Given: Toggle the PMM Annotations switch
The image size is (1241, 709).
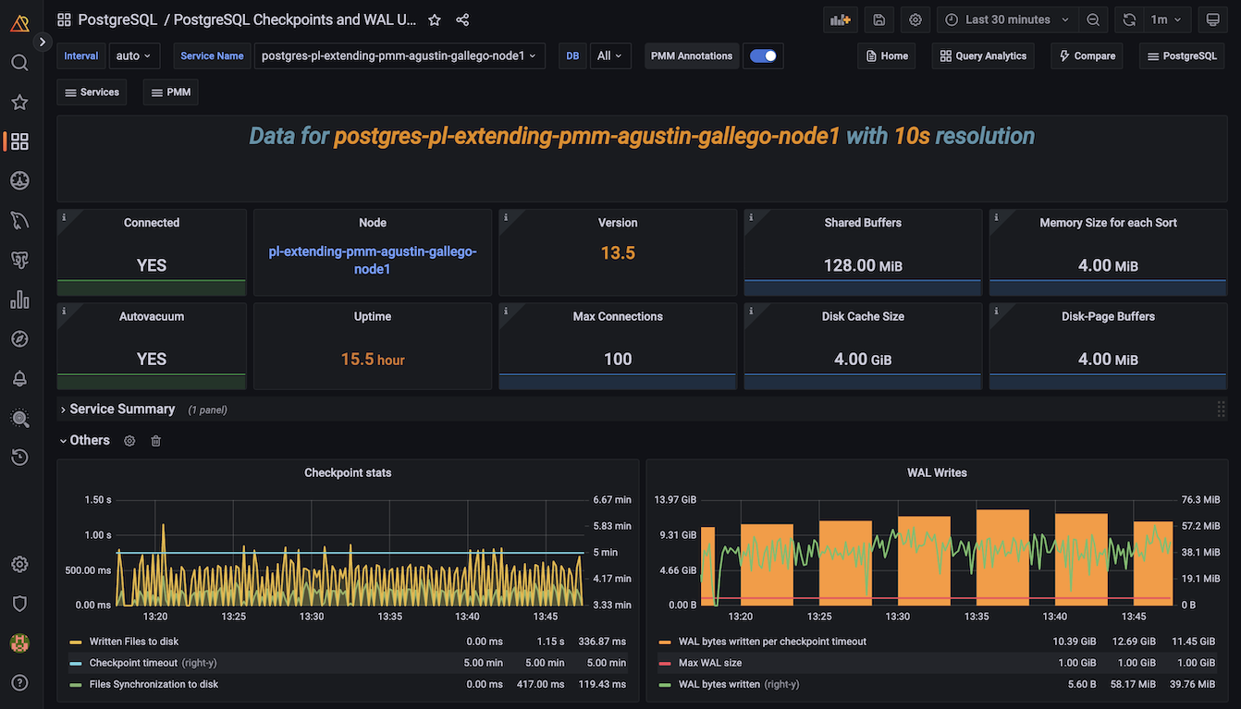Looking at the screenshot, I should 763,55.
